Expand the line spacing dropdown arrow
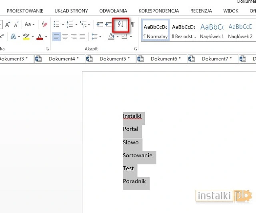The height and width of the screenshot is (213, 256). 100,36
